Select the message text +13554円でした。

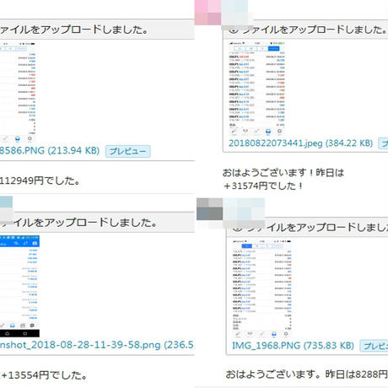tap(44, 375)
